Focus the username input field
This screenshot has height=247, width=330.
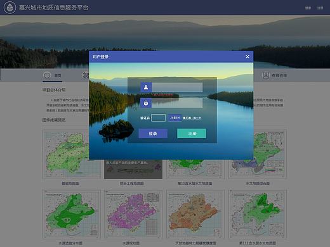pyautogui.click(x=177, y=87)
